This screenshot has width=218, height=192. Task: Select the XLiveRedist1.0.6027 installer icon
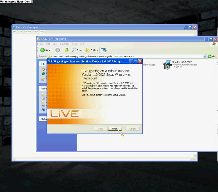click(x=167, y=65)
